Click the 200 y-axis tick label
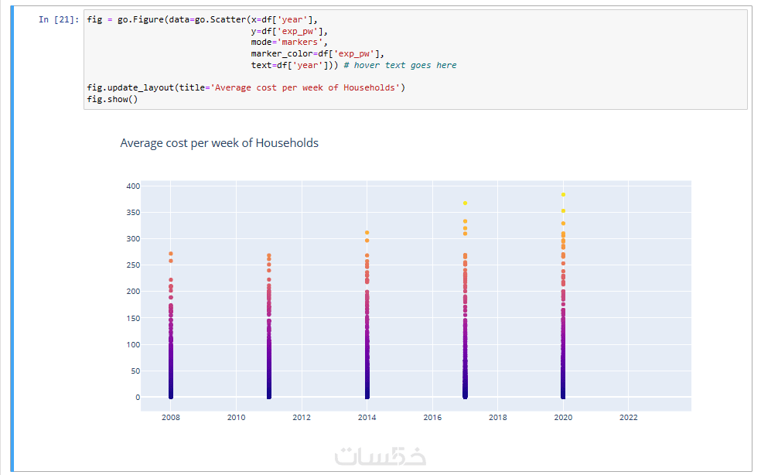 coord(131,292)
